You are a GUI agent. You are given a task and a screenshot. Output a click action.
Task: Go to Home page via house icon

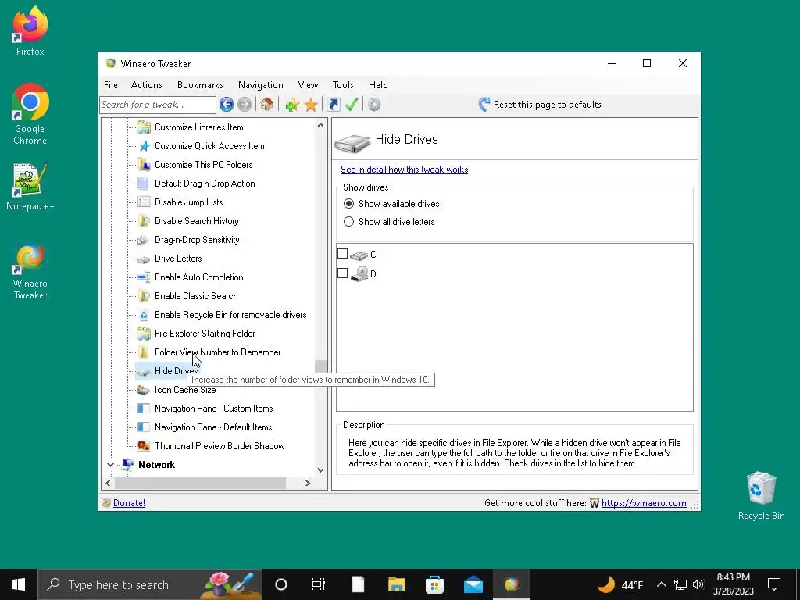[x=266, y=104]
